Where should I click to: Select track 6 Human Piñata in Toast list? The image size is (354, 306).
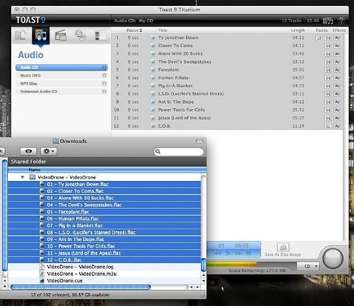pyautogui.click(x=227, y=78)
